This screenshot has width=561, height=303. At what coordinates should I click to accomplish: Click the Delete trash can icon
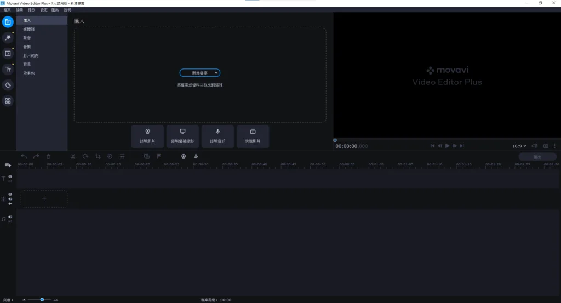click(49, 156)
